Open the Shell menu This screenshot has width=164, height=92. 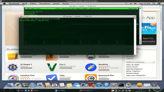(25, 4)
